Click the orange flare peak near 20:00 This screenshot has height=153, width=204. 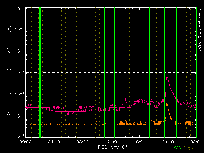pyautogui.click(x=167, y=103)
